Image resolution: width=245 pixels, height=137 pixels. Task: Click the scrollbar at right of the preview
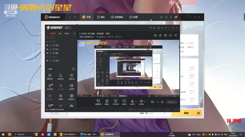179,47
